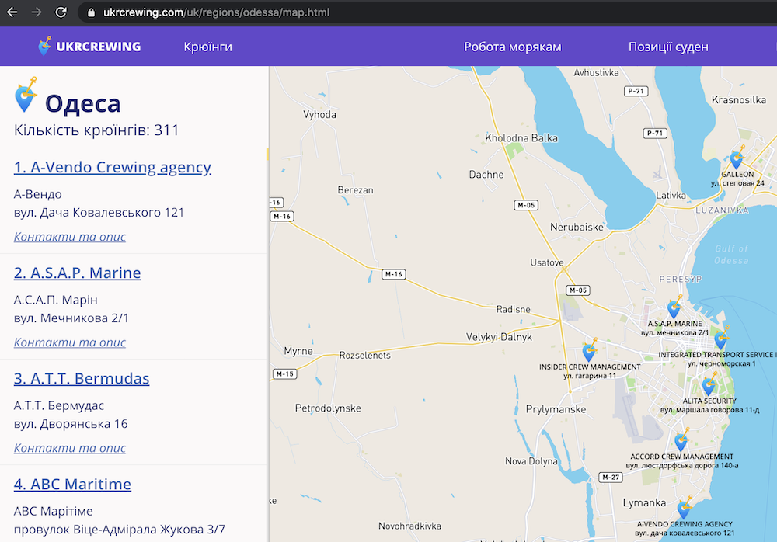Open the Робота морякам menu item

pos(512,47)
